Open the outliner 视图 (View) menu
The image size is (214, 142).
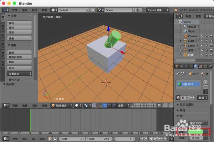pos(188,16)
